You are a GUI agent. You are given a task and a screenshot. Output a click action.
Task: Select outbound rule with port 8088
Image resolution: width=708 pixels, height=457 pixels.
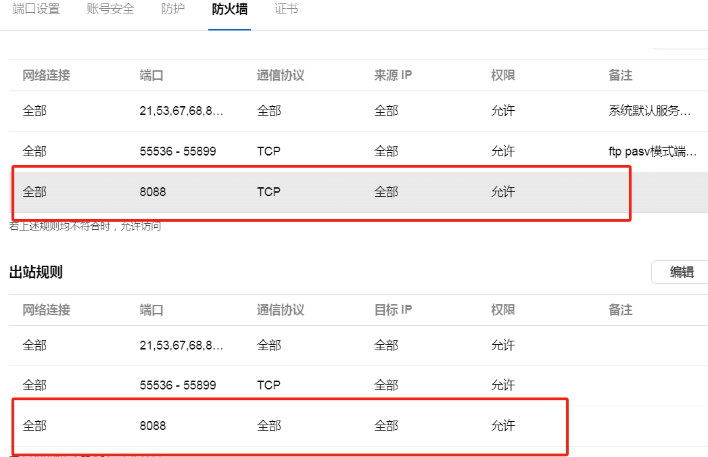(x=358, y=426)
